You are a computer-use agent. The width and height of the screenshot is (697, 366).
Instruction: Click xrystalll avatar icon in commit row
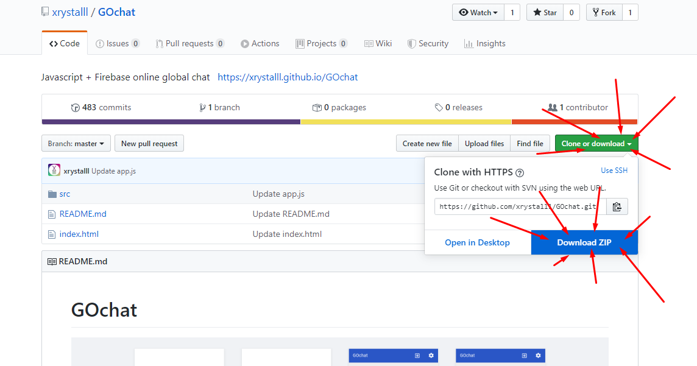coord(54,171)
